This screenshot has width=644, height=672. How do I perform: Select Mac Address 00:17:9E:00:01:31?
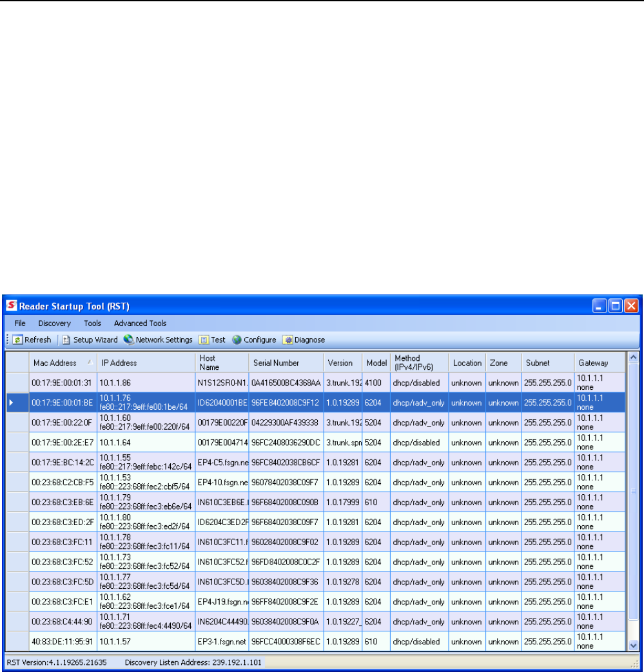pyautogui.click(x=62, y=383)
